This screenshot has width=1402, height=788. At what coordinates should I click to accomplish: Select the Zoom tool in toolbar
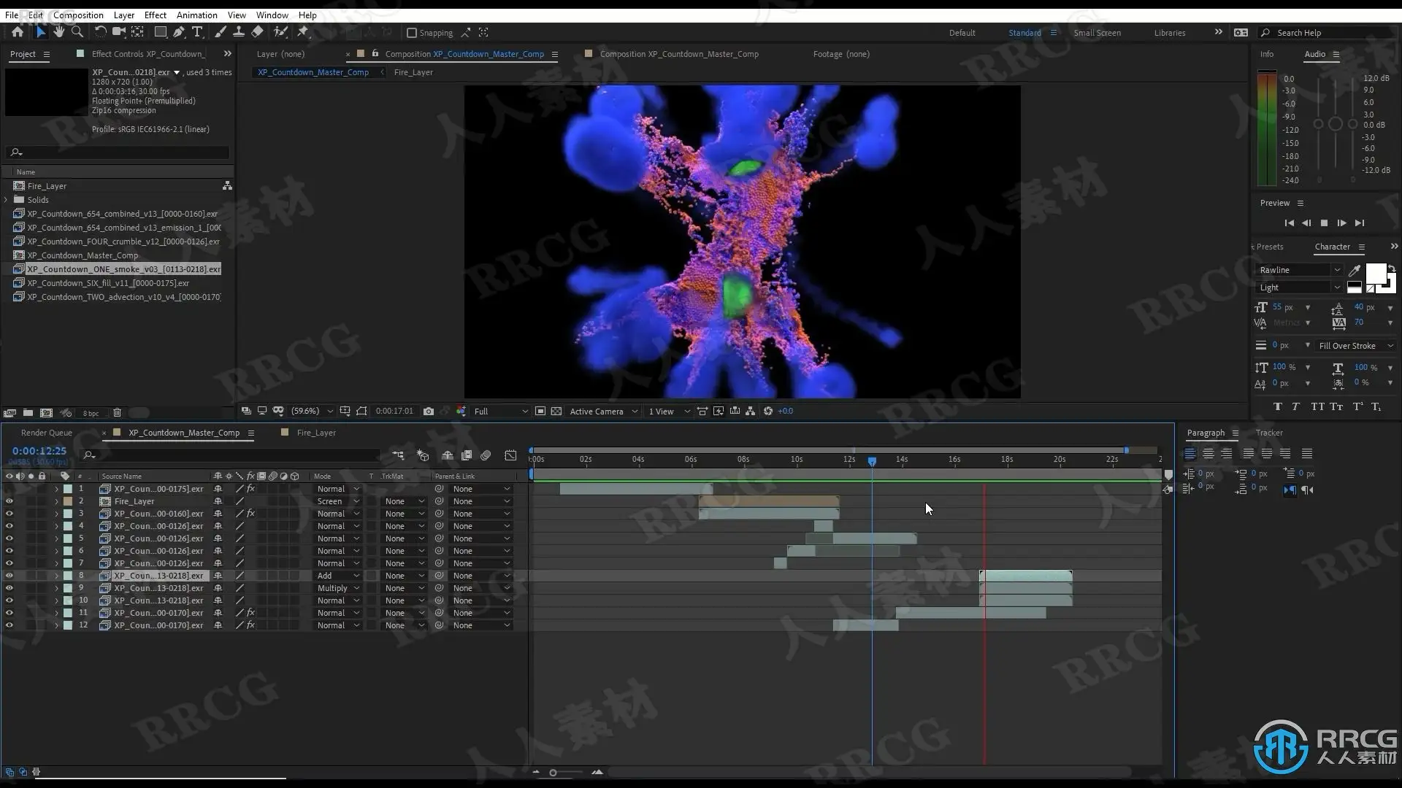pyautogui.click(x=77, y=32)
